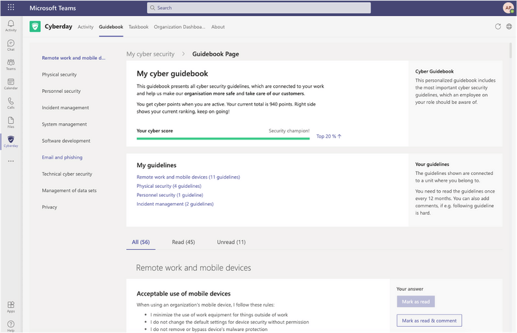
Task: Click the Cyberday shield icon in sidebar
Action: (x=10, y=141)
